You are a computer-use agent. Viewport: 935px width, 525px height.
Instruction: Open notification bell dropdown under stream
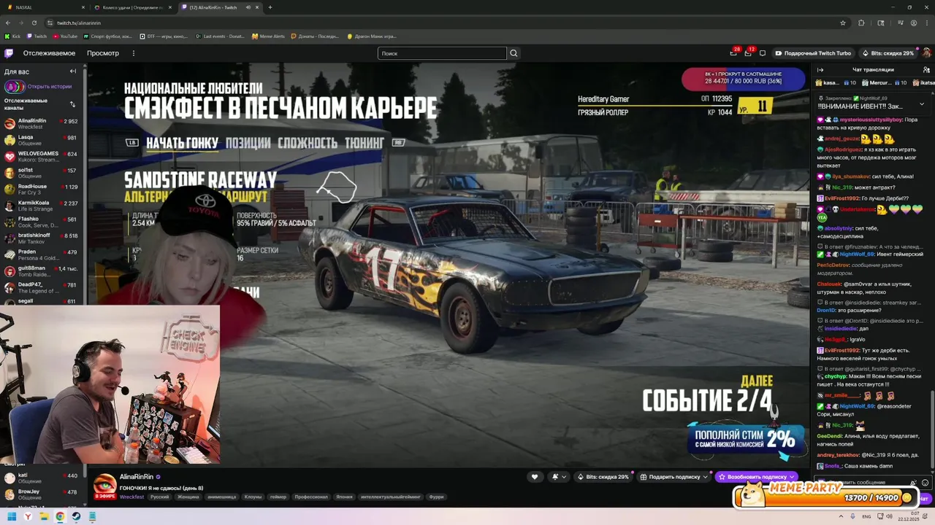(559, 477)
